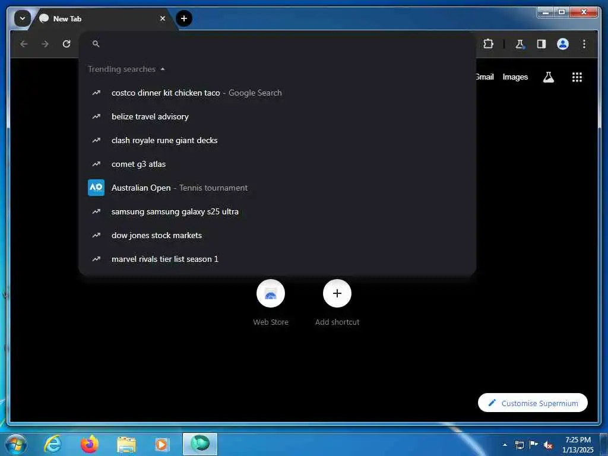Reload the page
The width and height of the screenshot is (608, 456).
click(66, 44)
